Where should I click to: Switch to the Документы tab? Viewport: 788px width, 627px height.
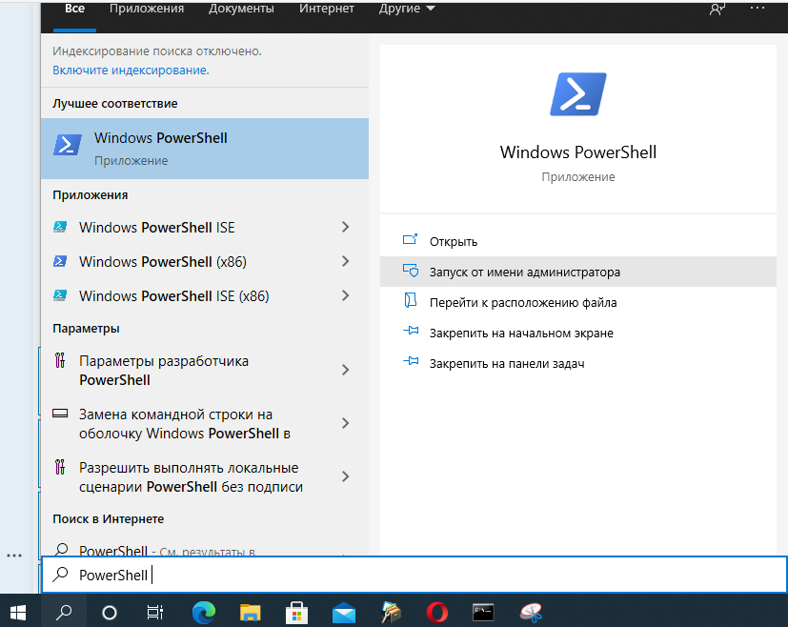(x=241, y=9)
